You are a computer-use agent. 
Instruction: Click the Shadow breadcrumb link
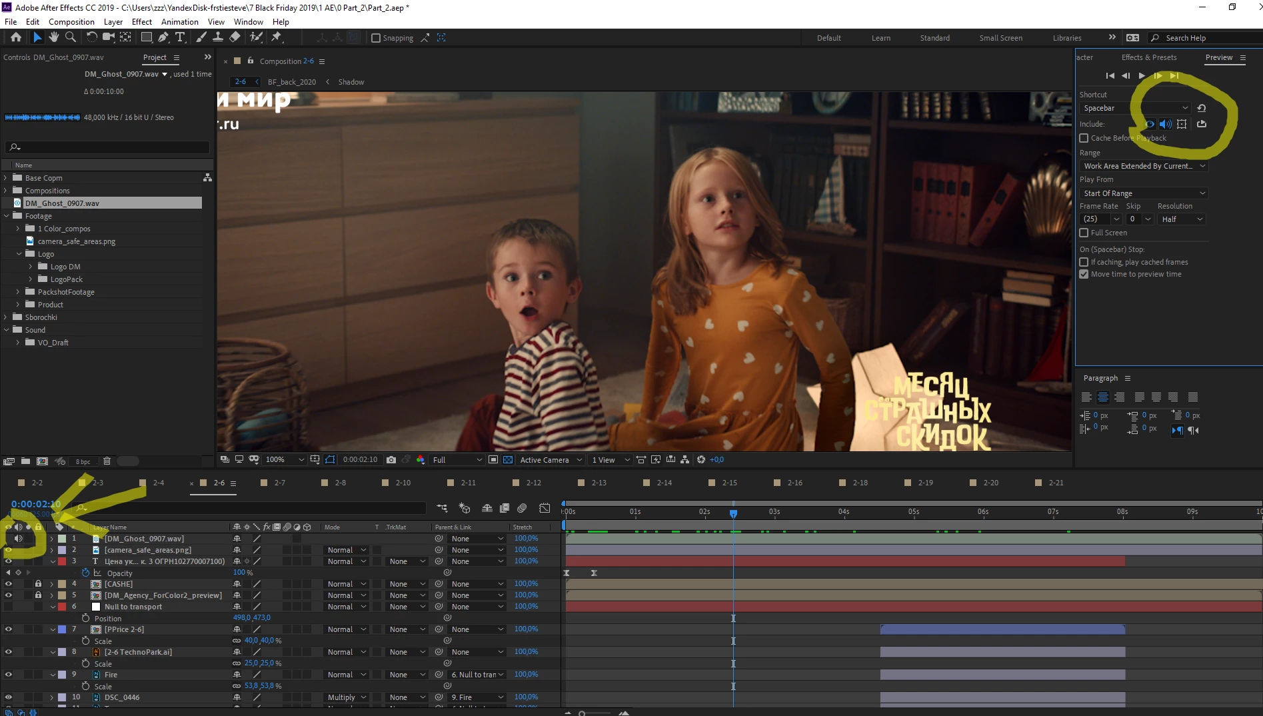tap(351, 82)
